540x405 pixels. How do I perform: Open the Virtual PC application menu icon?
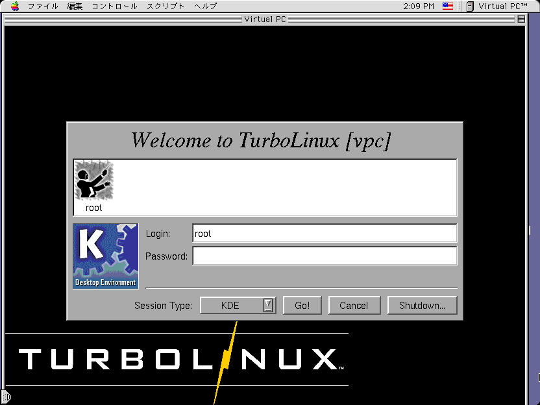pyautogui.click(x=470, y=6)
